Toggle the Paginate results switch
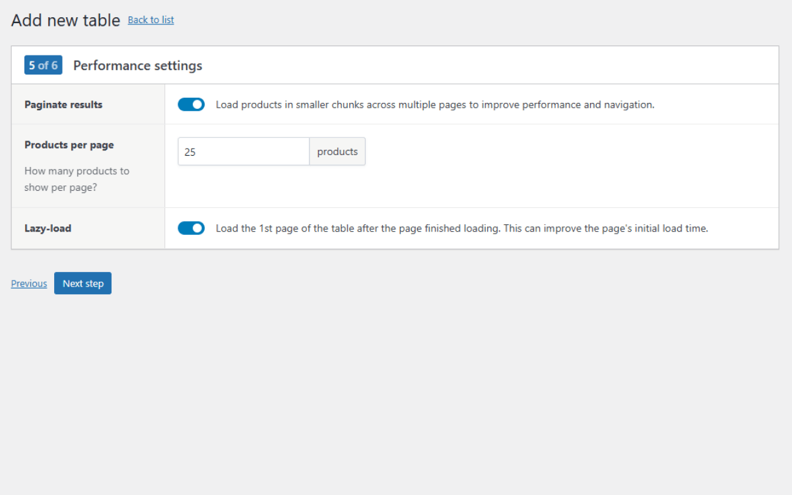 tap(191, 104)
